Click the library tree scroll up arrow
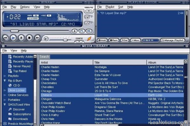Viewport: 190px width, 126px height. coord(35,56)
